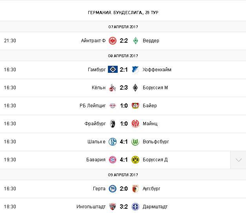Click the Eintracht Frankfurt club logo

(113, 41)
